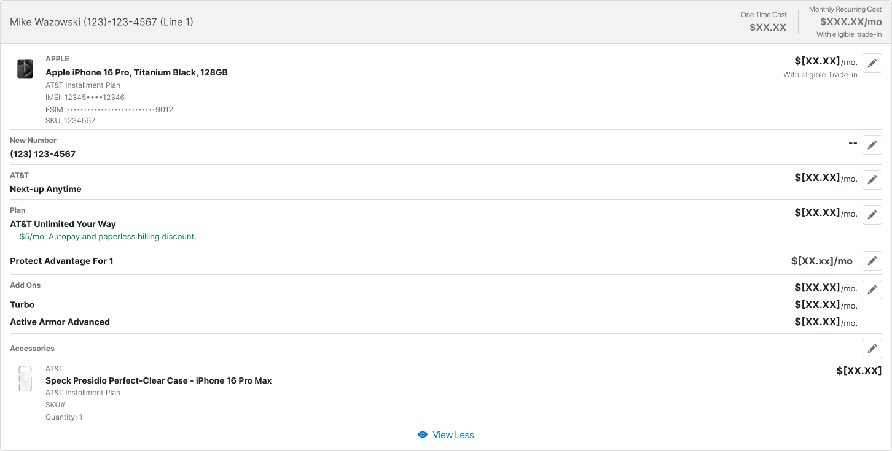Image resolution: width=892 pixels, height=451 pixels.
Task: Select the AT&T Unlimited Your Way text
Action: point(63,224)
